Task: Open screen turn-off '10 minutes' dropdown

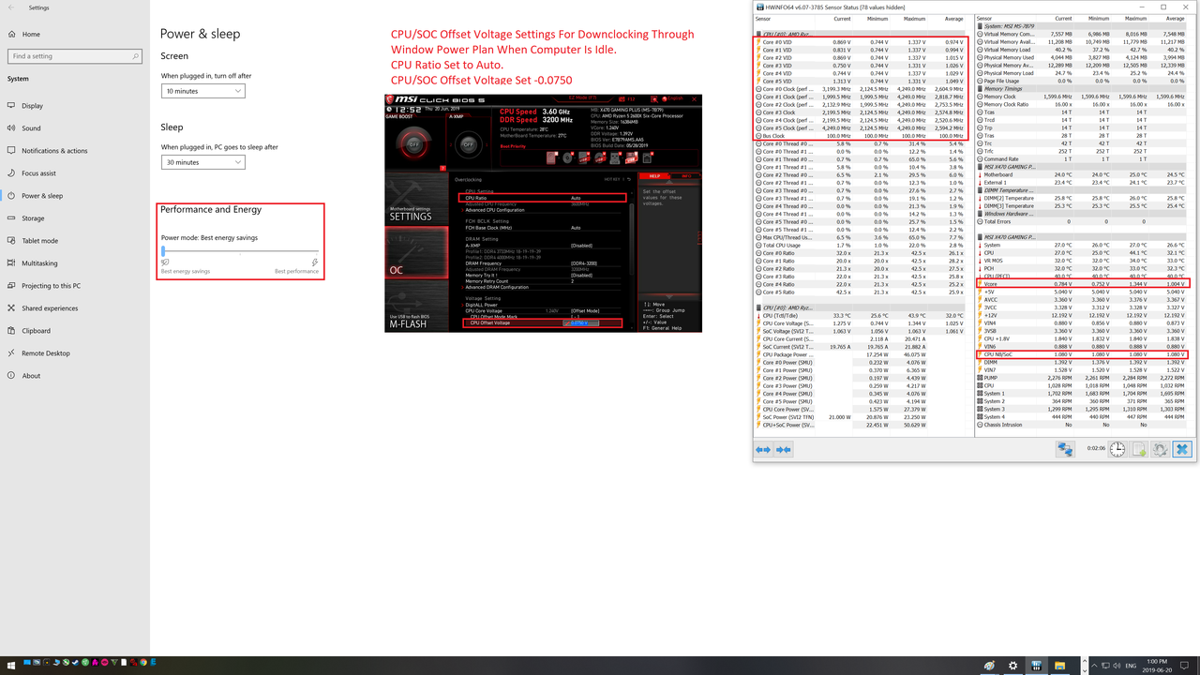Action: coord(202,91)
